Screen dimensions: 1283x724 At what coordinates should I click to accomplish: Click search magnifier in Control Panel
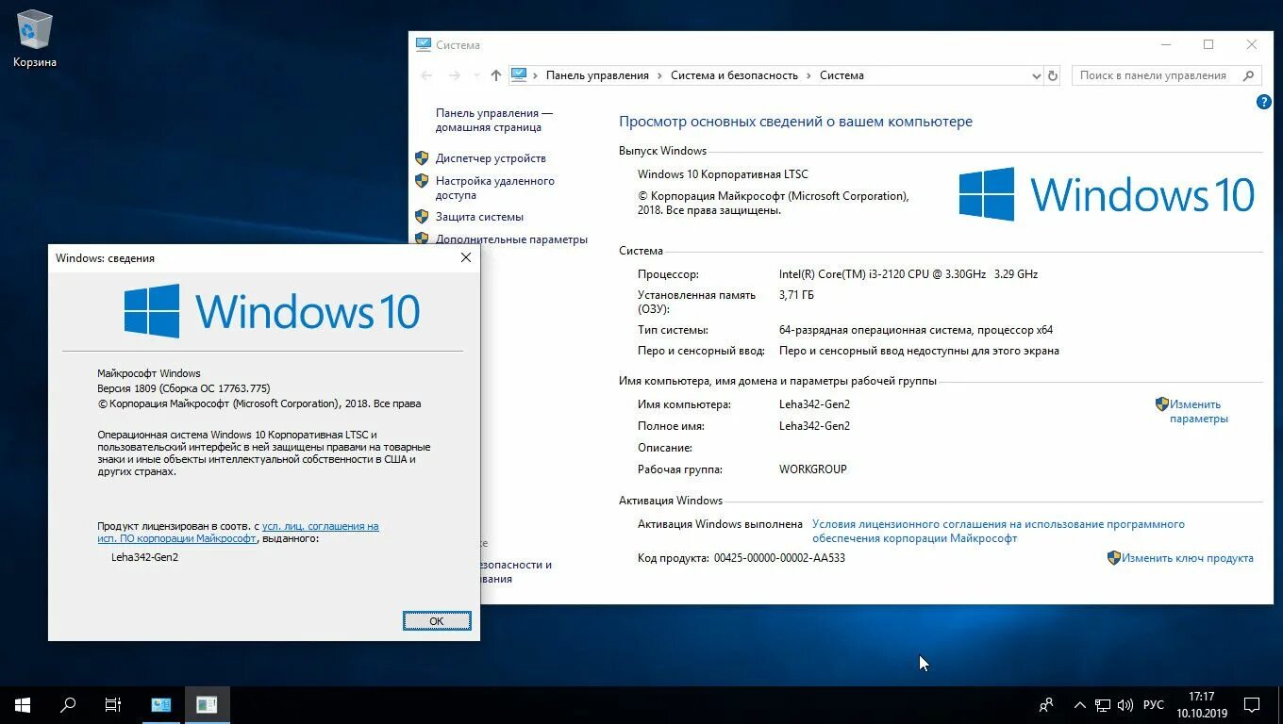pyautogui.click(x=1248, y=75)
